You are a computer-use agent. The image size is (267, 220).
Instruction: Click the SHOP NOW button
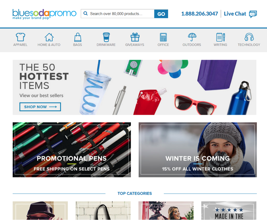(x=40, y=107)
